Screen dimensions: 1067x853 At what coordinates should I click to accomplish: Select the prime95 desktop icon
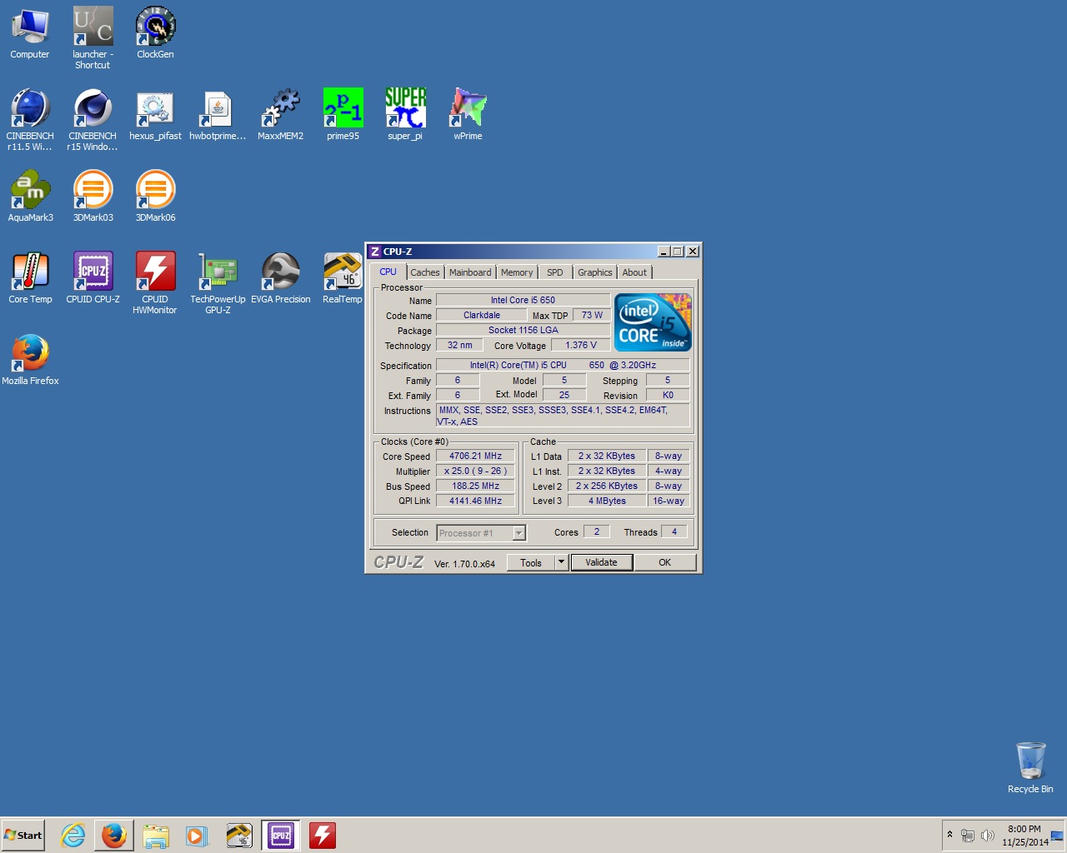(x=343, y=115)
